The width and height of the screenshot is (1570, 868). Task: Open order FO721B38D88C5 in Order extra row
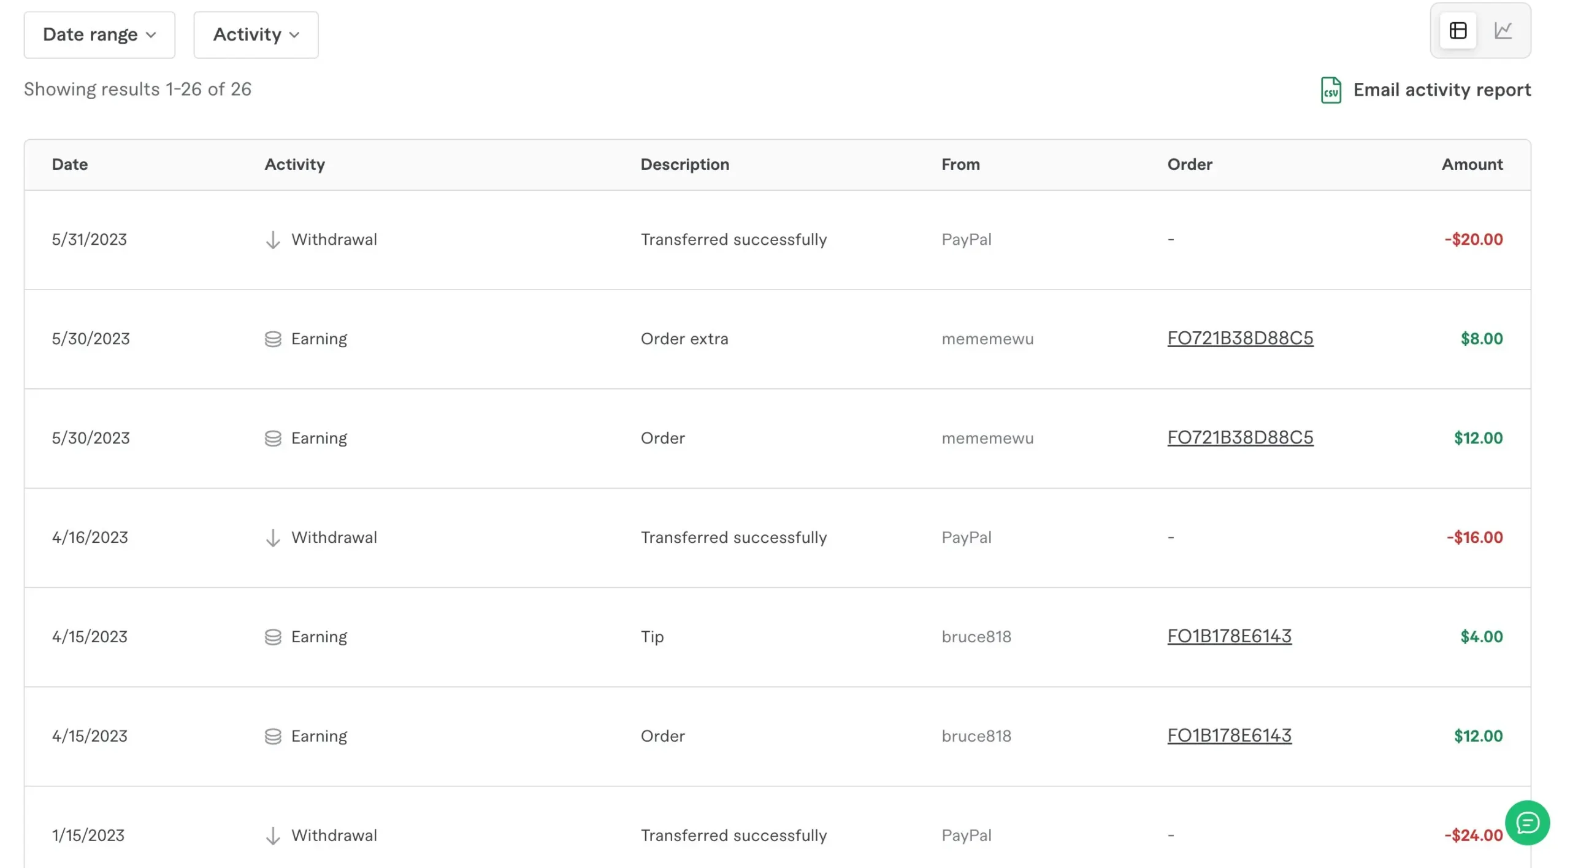(x=1240, y=338)
